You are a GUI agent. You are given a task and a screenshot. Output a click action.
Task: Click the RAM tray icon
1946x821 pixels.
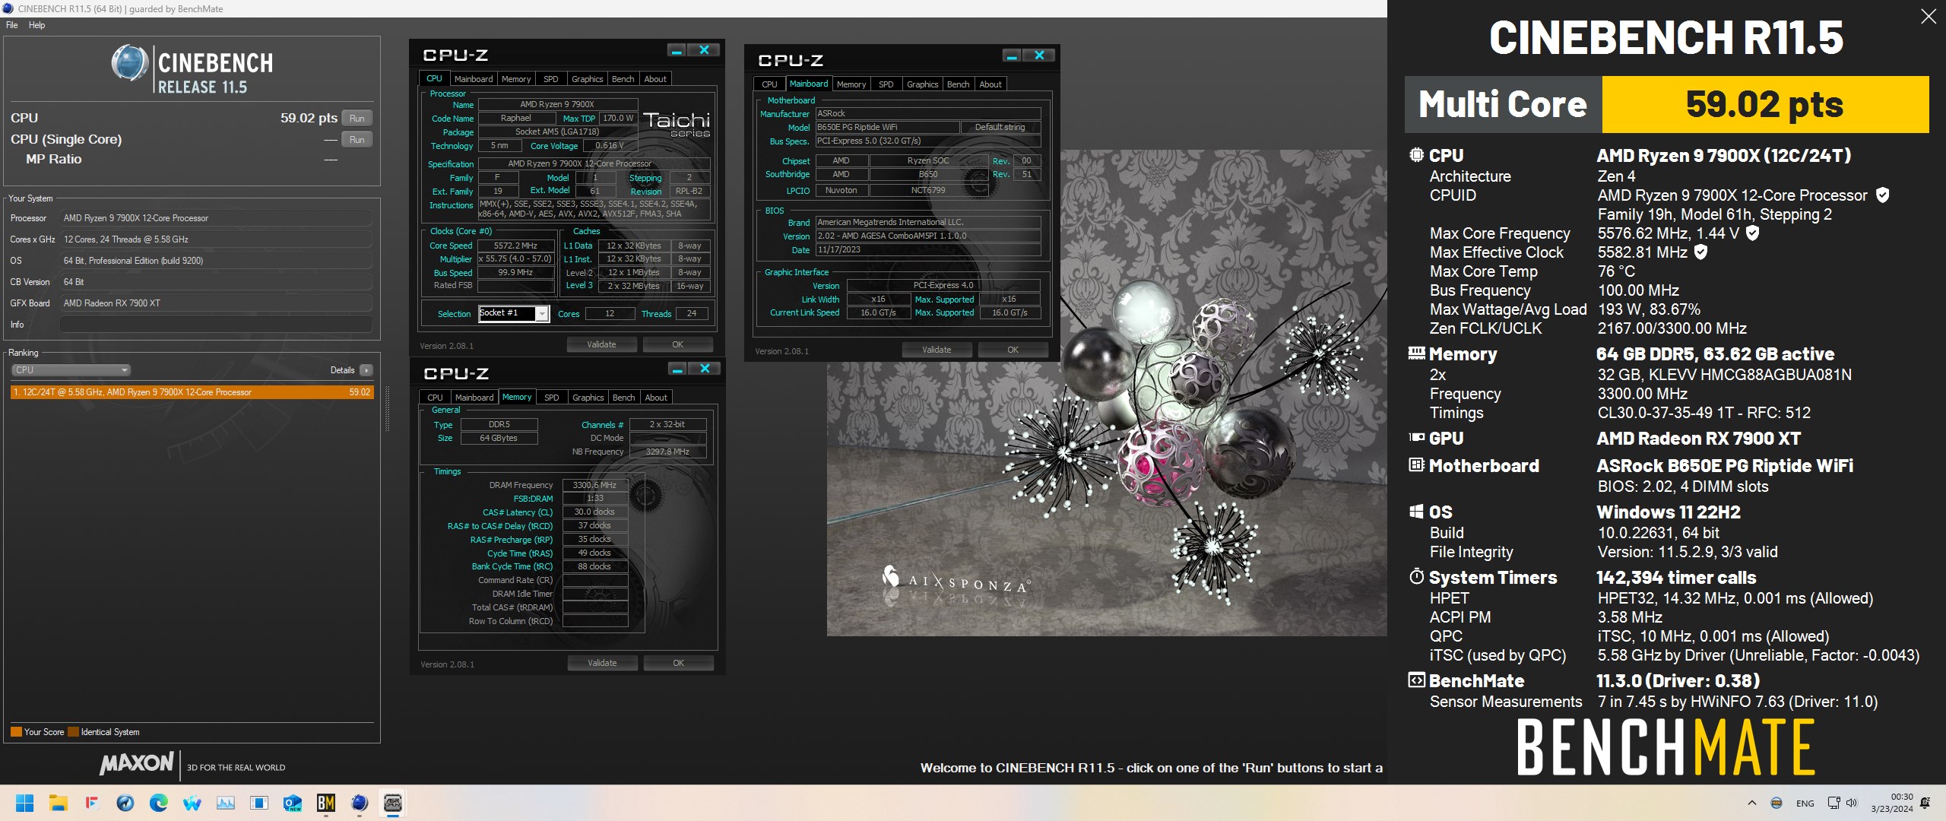pyautogui.click(x=1776, y=803)
